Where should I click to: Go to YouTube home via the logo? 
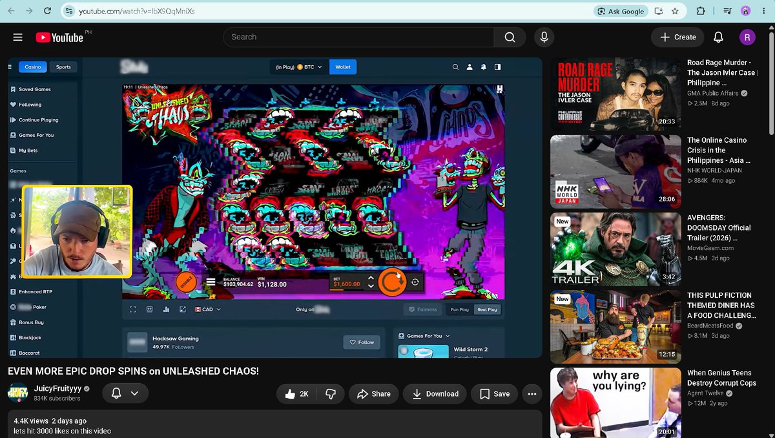click(60, 37)
